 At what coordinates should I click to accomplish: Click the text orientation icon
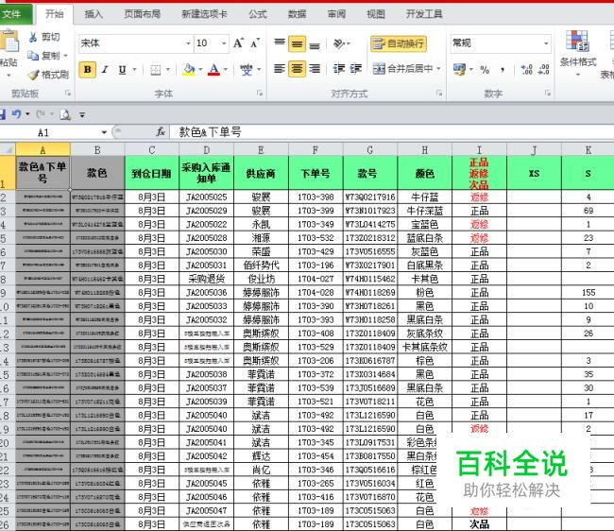click(x=339, y=43)
